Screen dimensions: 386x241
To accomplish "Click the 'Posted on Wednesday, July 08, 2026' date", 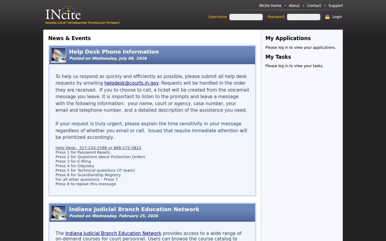I will point(108,58).
